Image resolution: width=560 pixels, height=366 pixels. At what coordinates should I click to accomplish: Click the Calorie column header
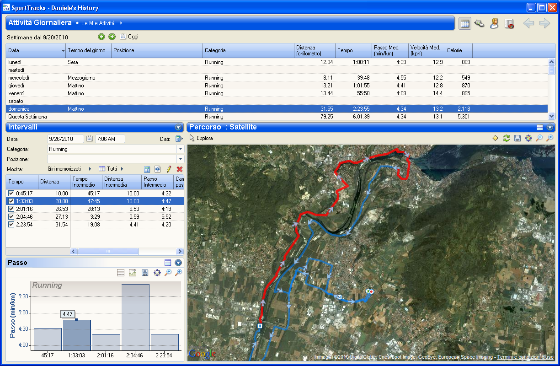tap(459, 50)
